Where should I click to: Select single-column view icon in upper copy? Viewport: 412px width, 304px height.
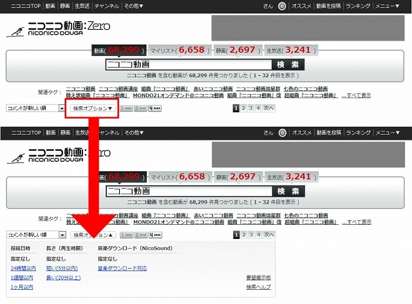(126, 108)
